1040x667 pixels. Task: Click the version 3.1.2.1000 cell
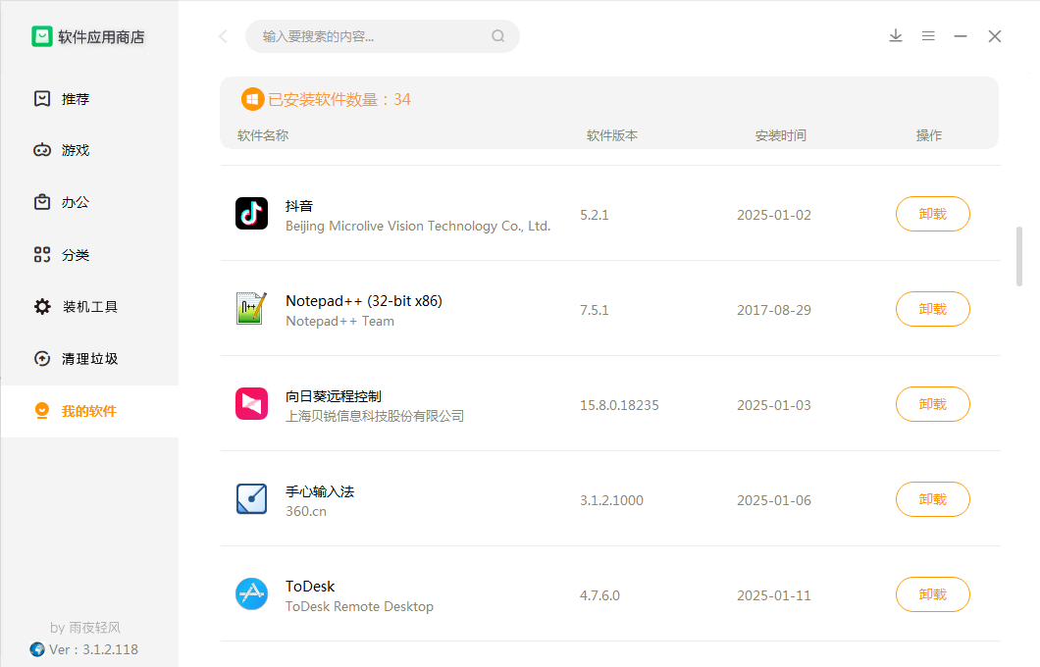click(x=611, y=500)
